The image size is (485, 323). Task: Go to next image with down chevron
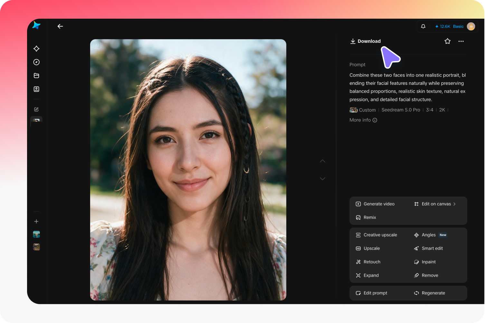click(322, 179)
